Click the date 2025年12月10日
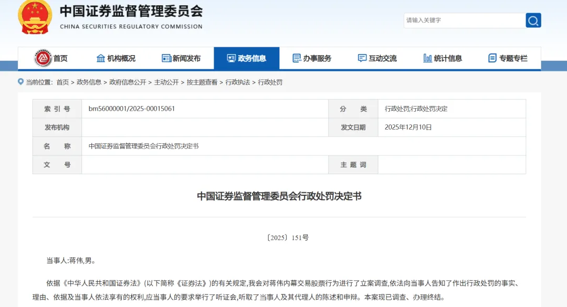This screenshot has height=307, width=567. point(408,128)
